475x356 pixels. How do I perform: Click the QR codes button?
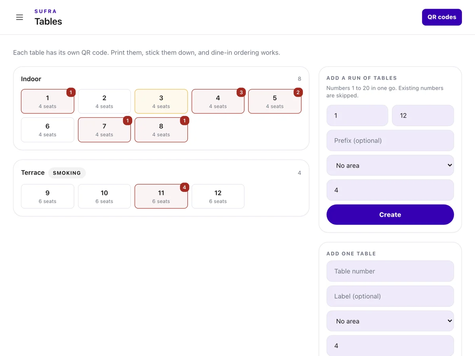click(x=442, y=17)
